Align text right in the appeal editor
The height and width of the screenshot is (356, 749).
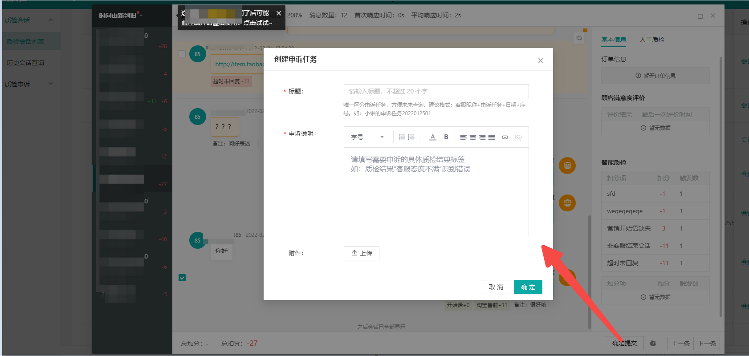[482, 137]
